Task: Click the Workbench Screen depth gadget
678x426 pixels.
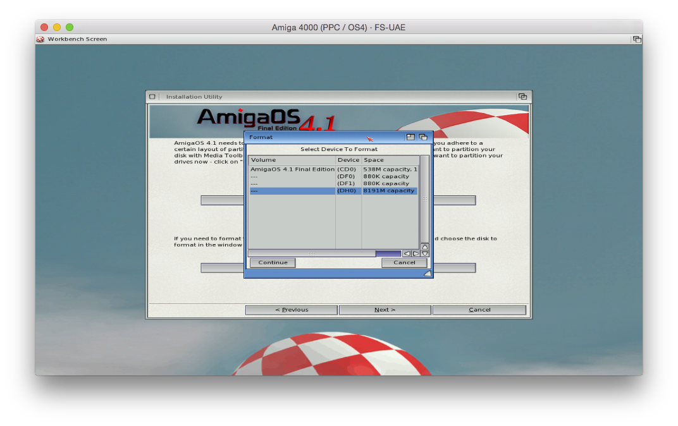Action: tap(636, 39)
